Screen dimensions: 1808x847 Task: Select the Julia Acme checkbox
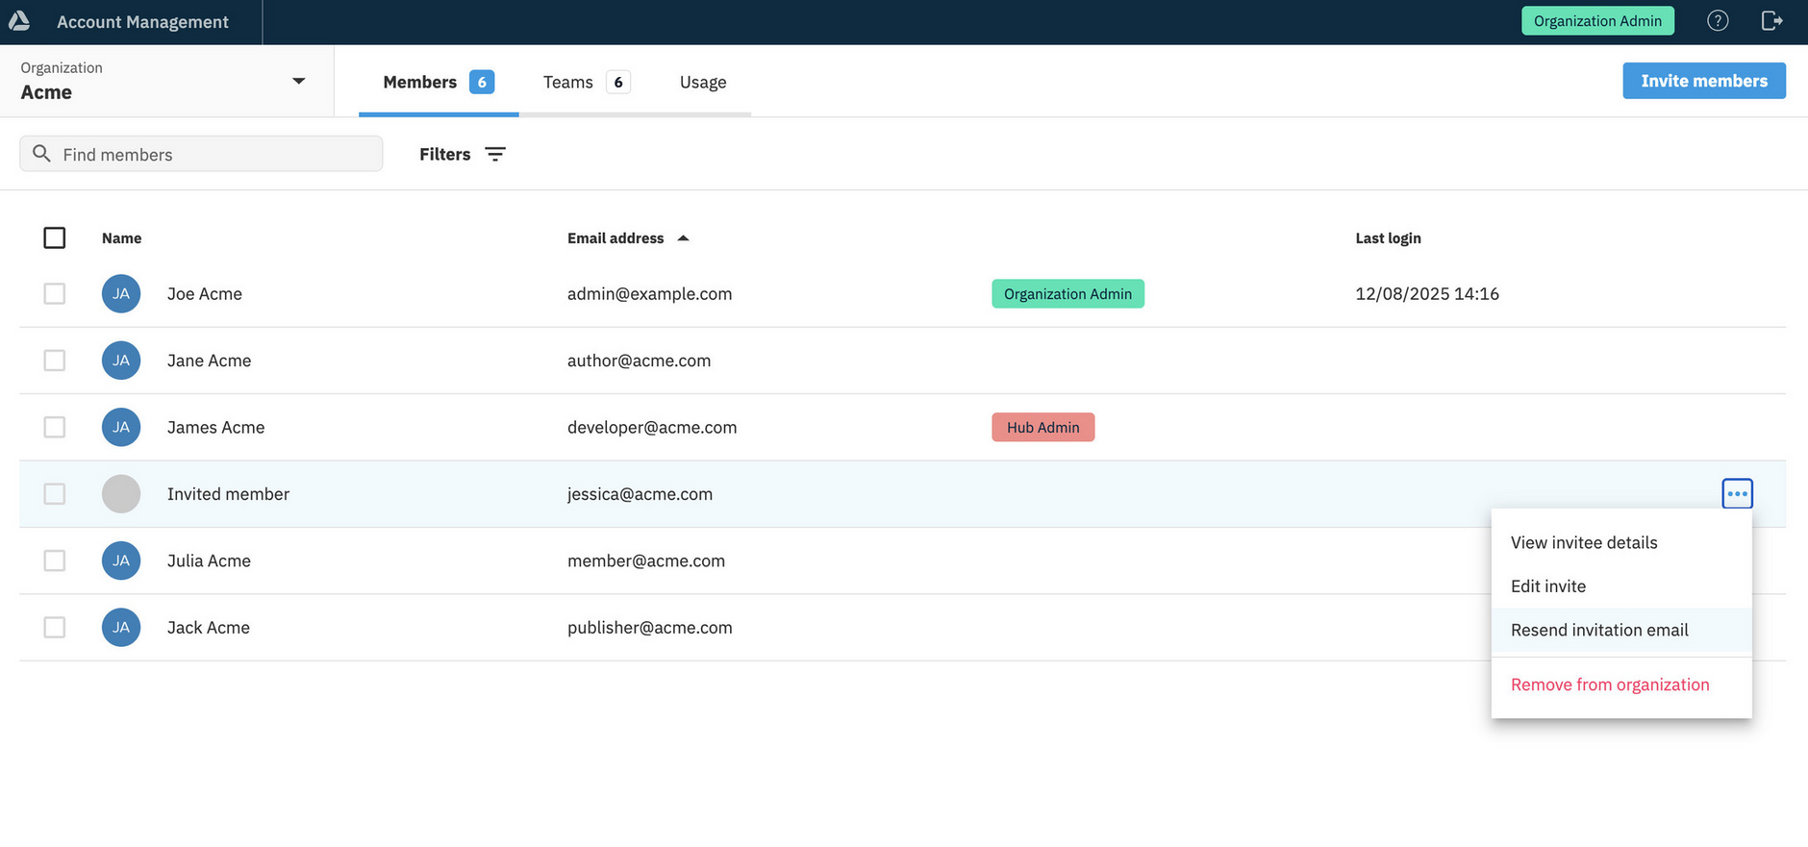click(55, 561)
